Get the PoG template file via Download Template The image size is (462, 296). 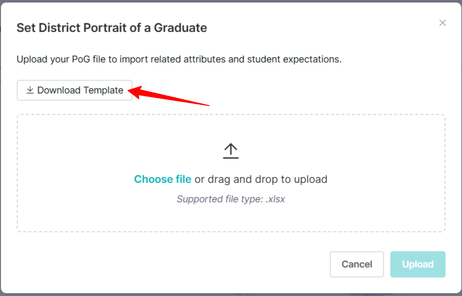[x=75, y=90]
